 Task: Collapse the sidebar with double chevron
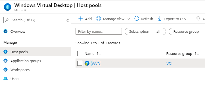pyautogui.click(x=68, y=20)
